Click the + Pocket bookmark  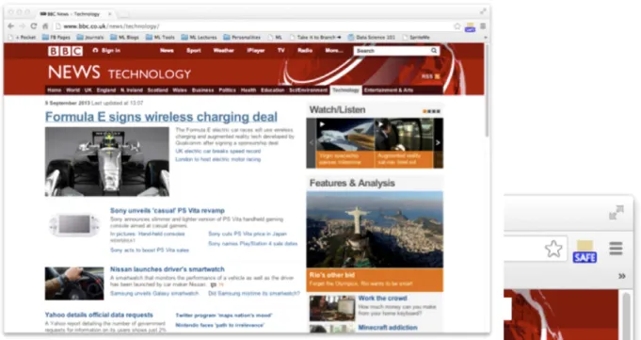22,38
